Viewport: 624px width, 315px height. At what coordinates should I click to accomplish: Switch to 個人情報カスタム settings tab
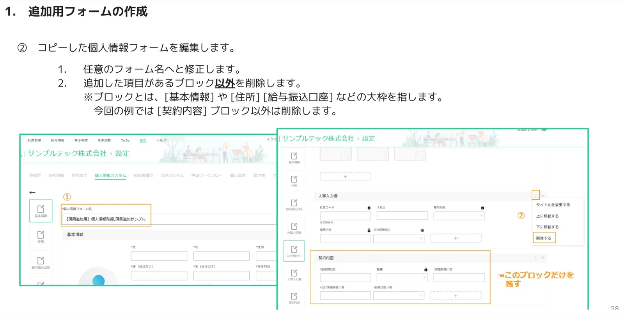[x=110, y=176]
